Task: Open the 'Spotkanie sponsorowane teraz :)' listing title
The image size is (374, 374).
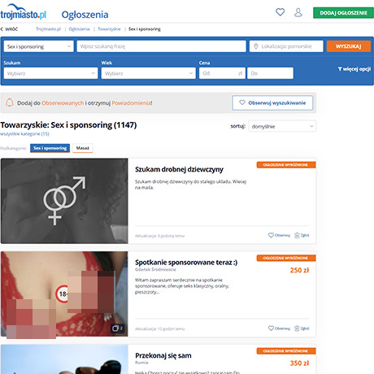Action: (186, 263)
